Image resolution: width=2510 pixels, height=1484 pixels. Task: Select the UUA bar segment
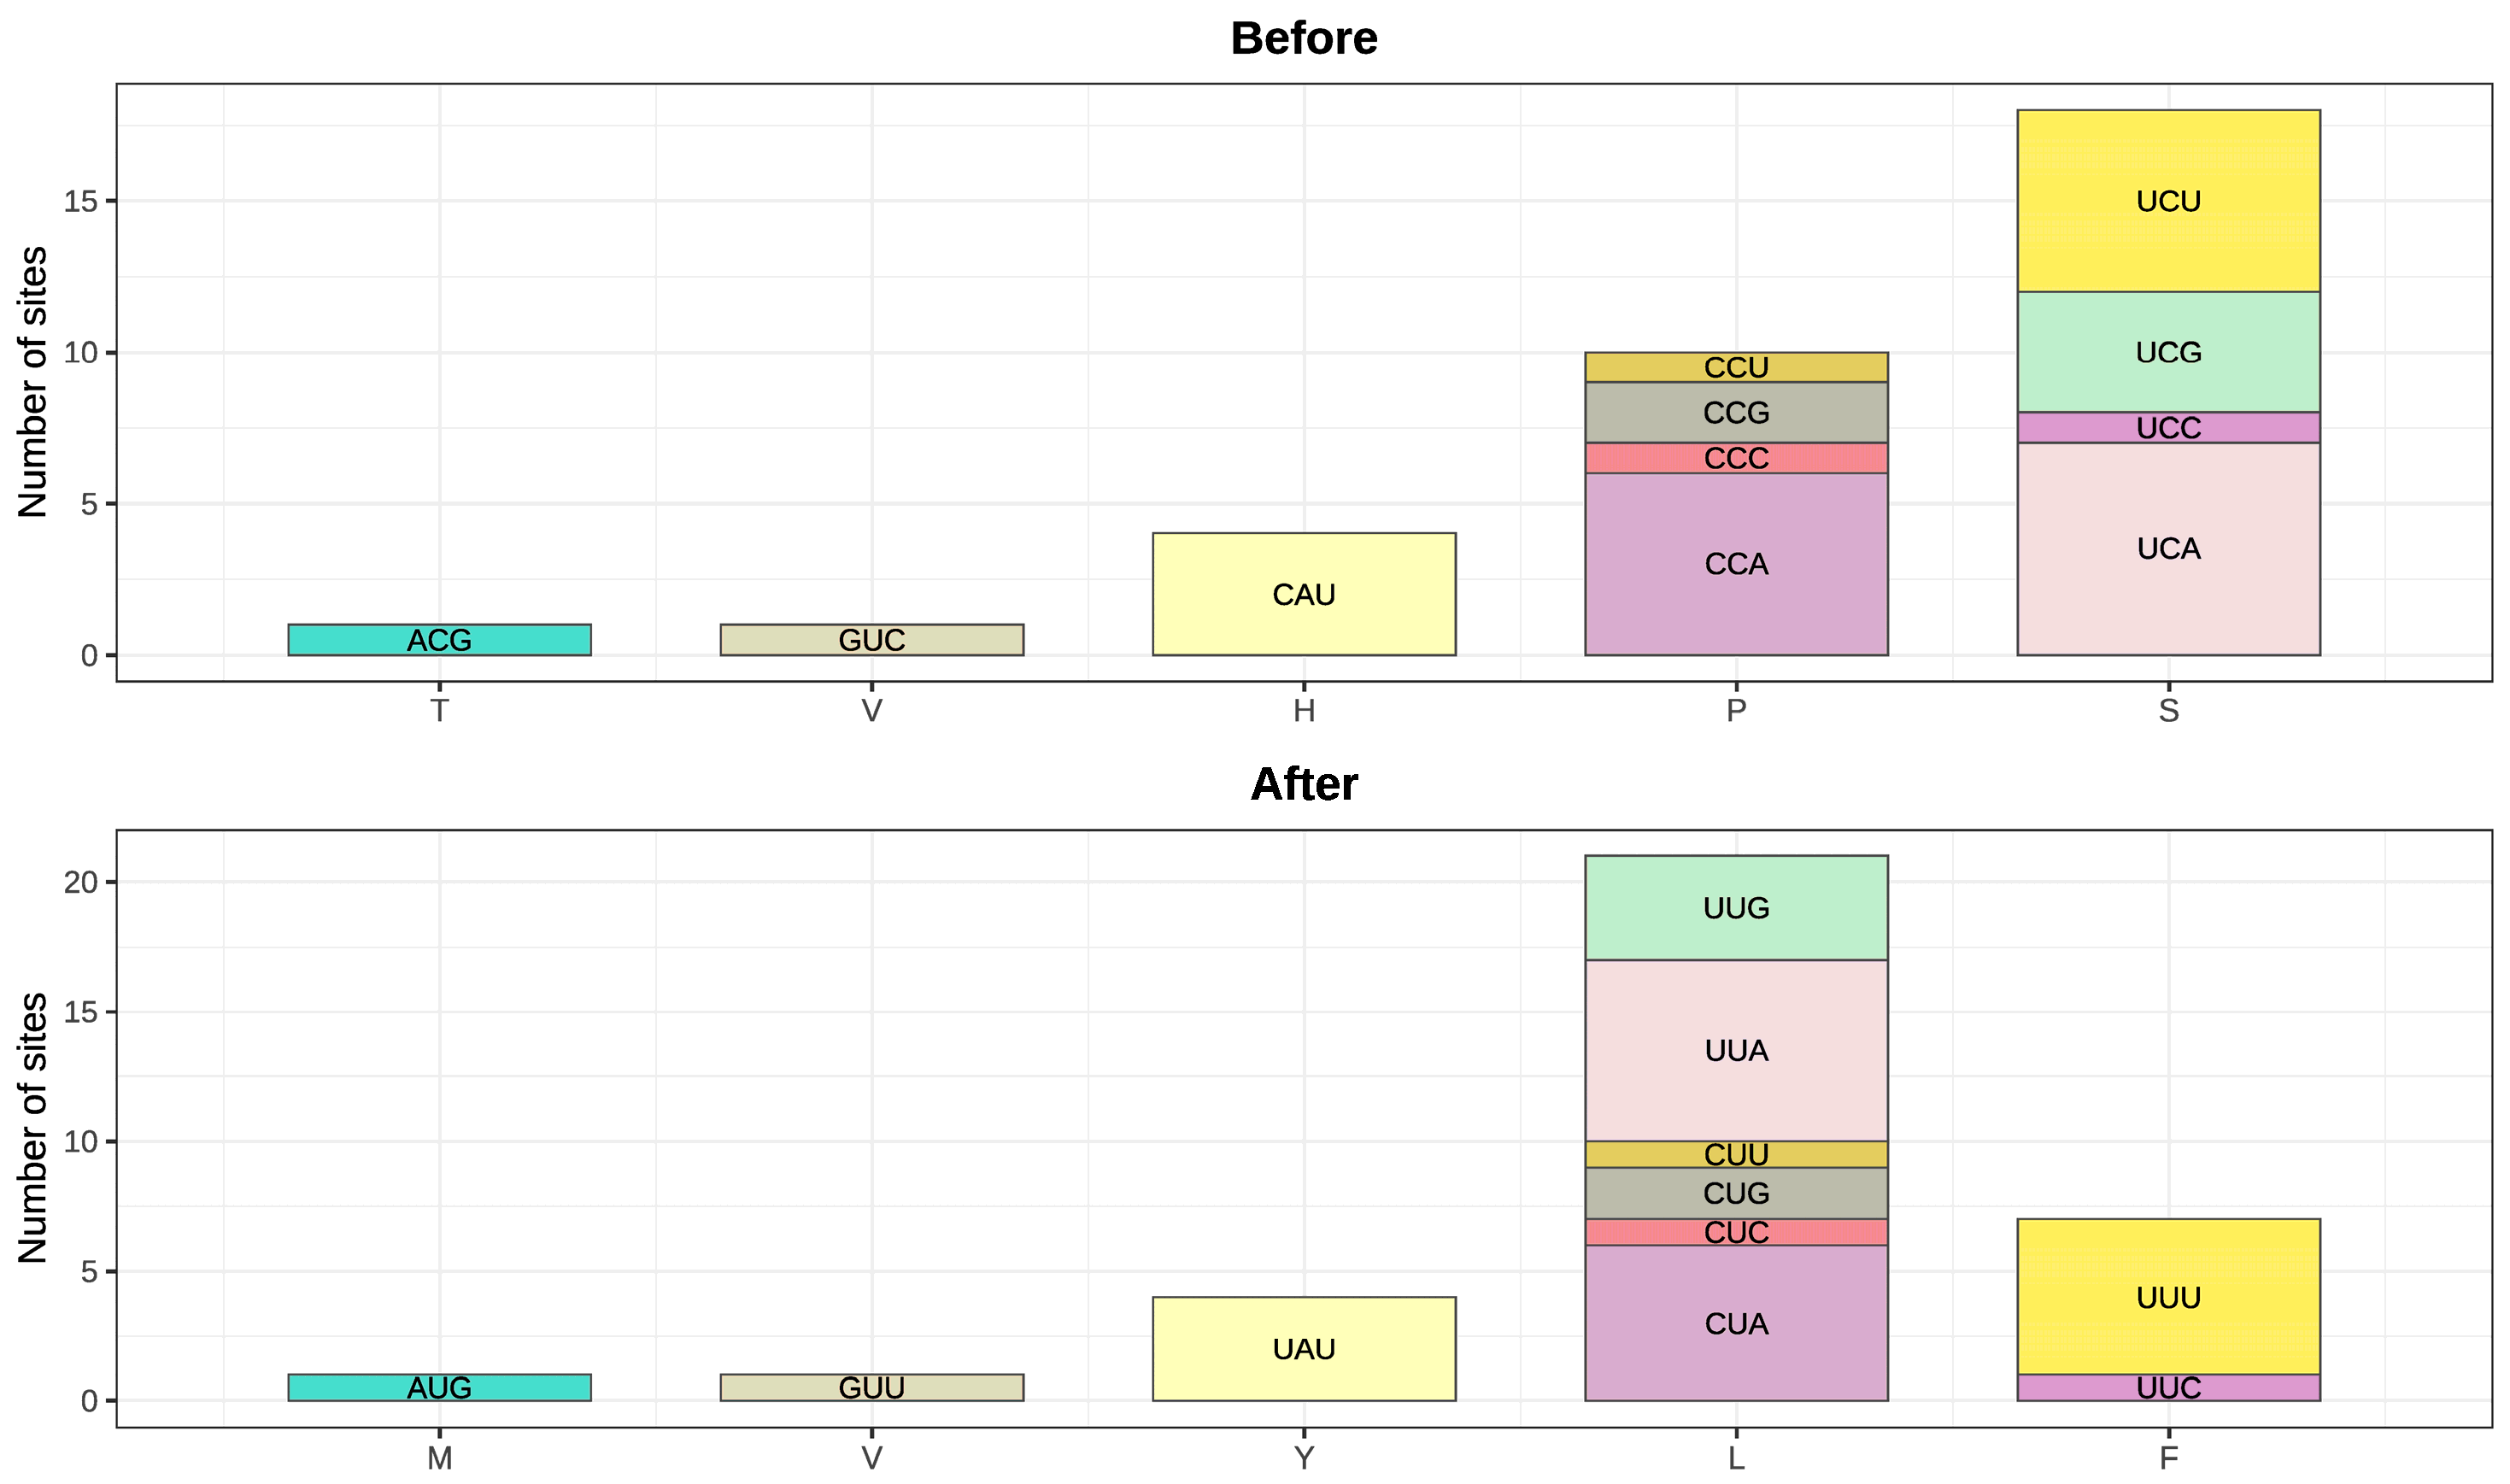[x=1736, y=1050]
